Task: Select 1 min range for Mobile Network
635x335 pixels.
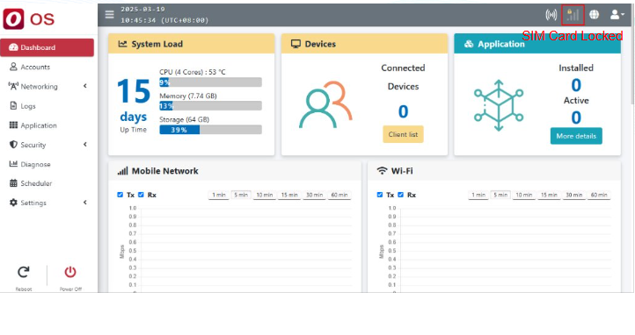Action: pyautogui.click(x=219, y=195)
